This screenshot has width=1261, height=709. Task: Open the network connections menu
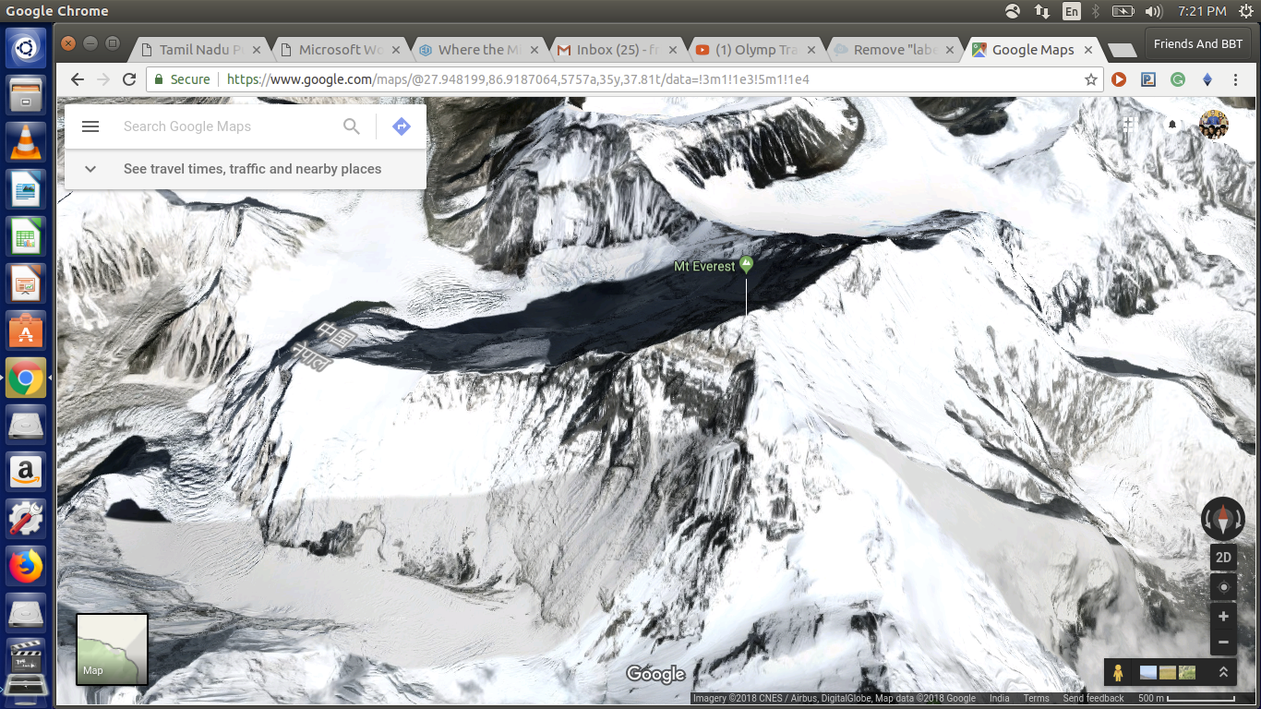(x=1042, y=11)
